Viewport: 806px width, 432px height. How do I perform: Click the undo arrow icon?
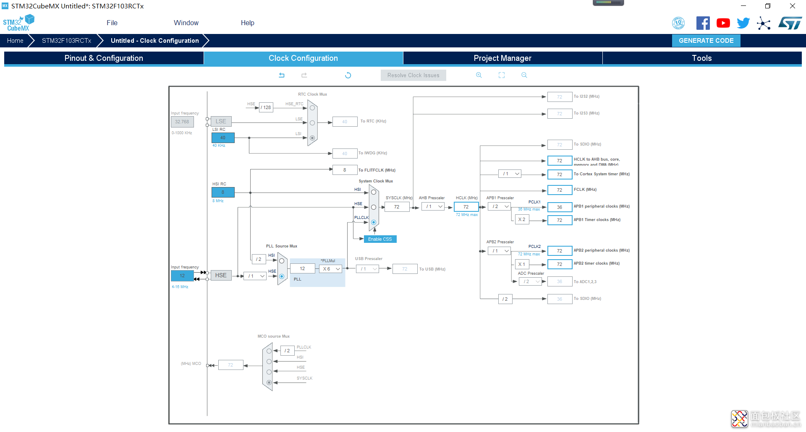[282, 75]
